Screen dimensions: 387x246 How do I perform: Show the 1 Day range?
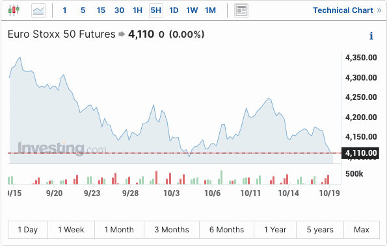(x=28, y=230)
